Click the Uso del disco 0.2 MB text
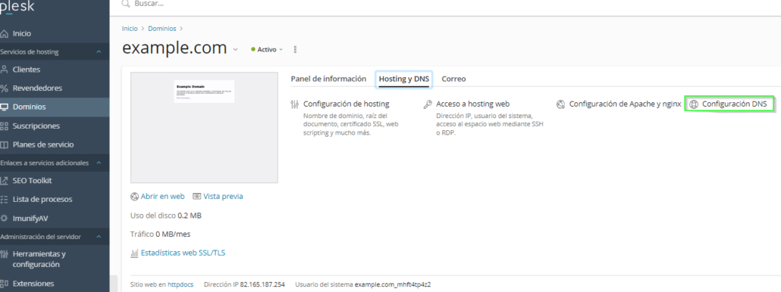781x292 pixels. (166, 216)
